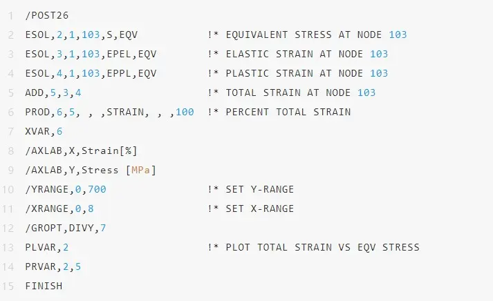Screen dimensions: 493x301
Task: Click the Strain[%] axis label text
Action: [109, 151]
